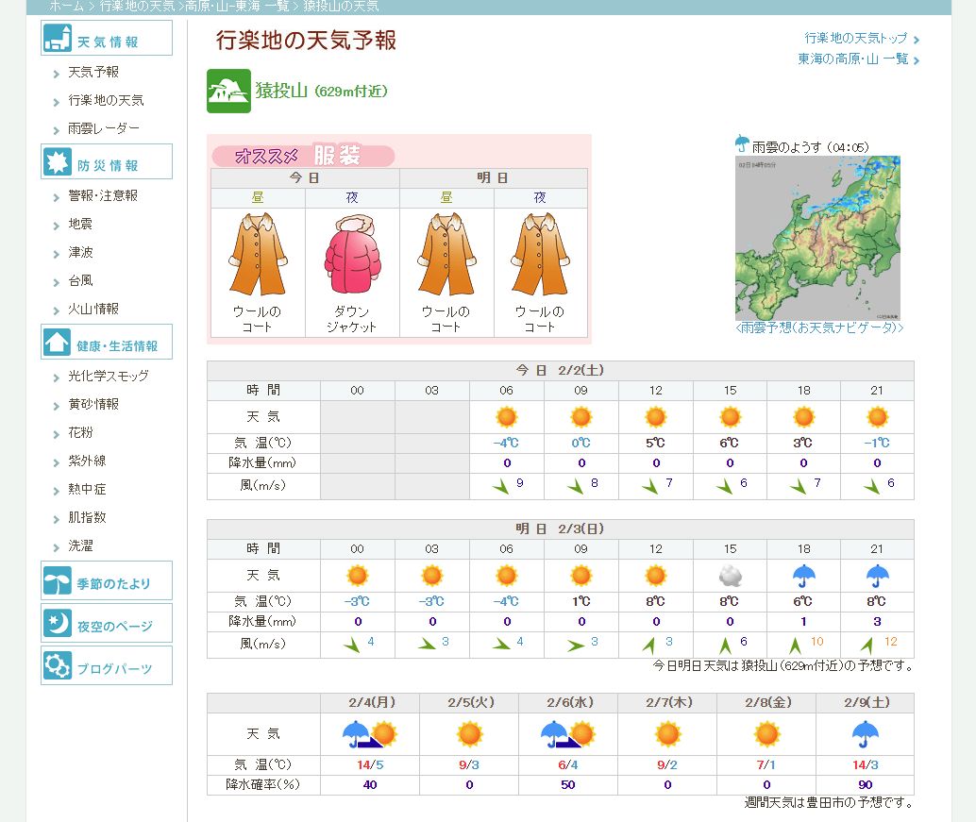Select 花粉 in the sidebar
The height and width of the screenshot is (822, 976).
click(x=80, y=432)
